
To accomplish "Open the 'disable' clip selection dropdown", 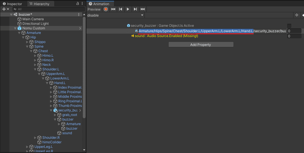I will tap(115, 15).
